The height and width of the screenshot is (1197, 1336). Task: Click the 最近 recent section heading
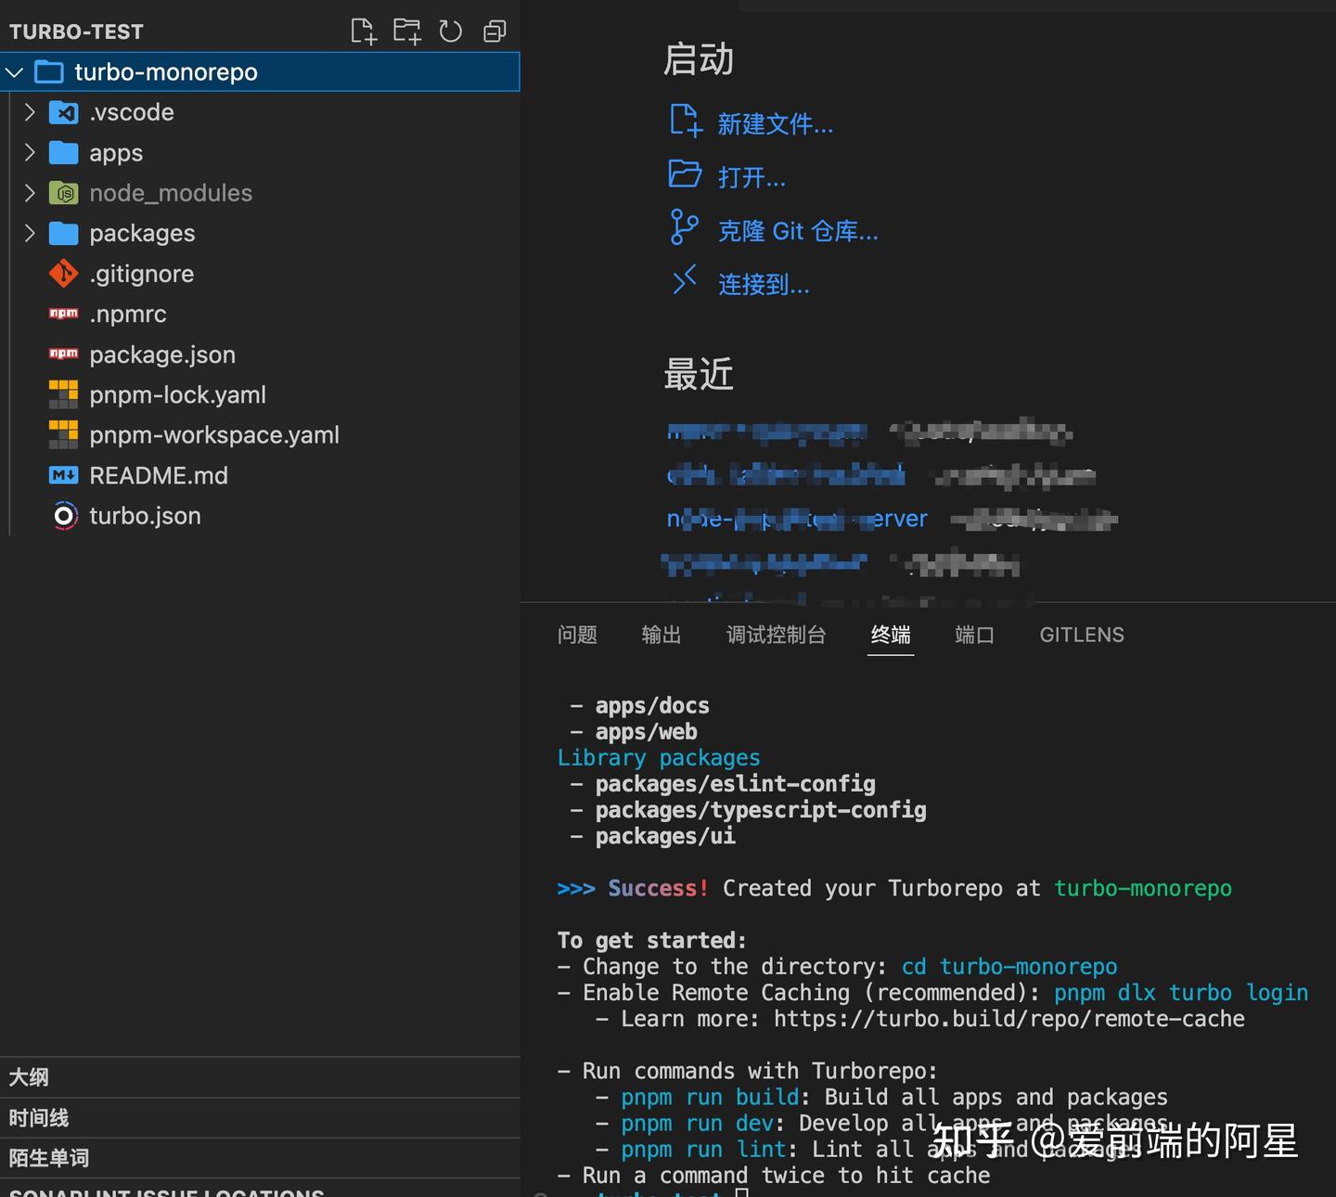point(699,375)
